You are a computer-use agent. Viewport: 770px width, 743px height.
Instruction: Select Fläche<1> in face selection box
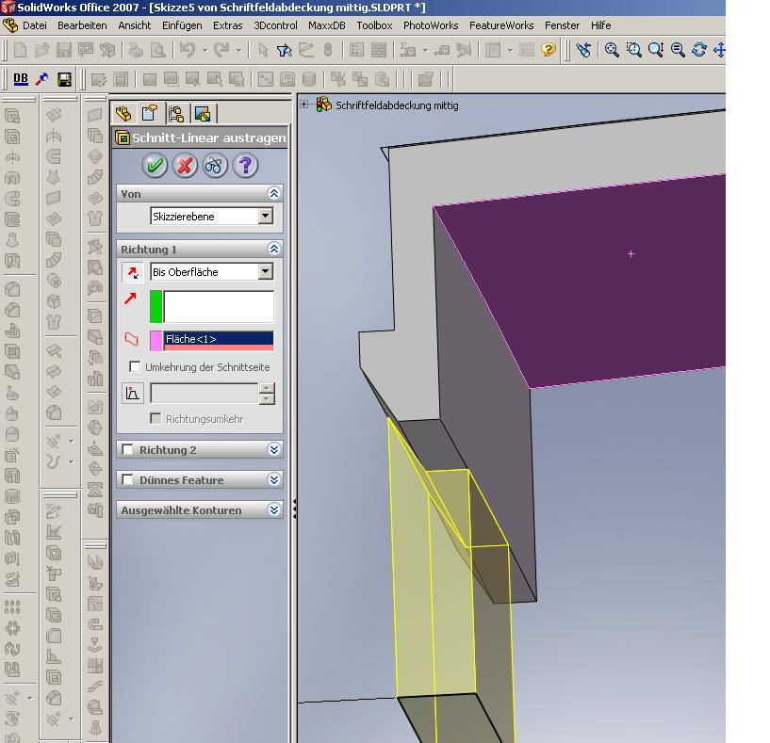coord(218,339)
